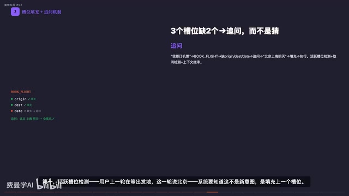Screen dimensions: 349x196
Task: Click the red dot beside date
Action: (12, 111)
